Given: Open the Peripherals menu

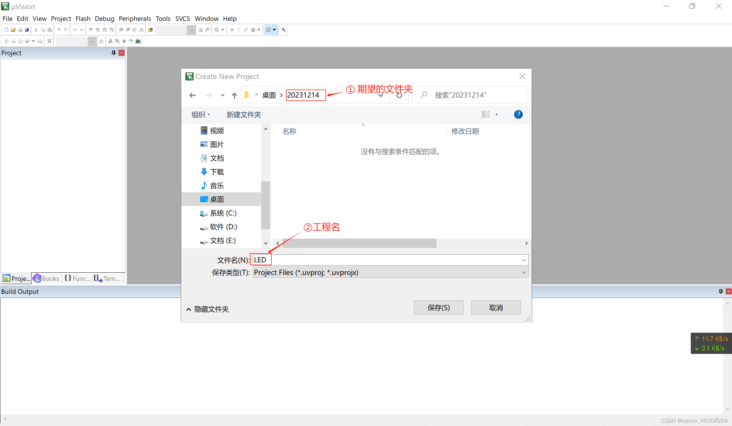Looking at the screenshot, I should click(x=135, y=19).
